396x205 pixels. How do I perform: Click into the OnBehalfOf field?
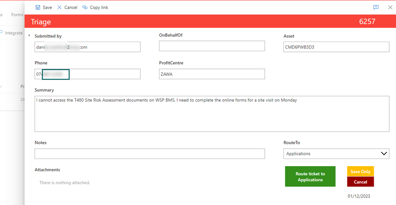click(212, 46)
